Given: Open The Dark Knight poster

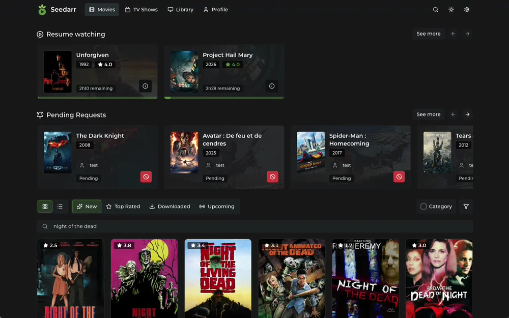Looking at the screenshot, I should pyautogui.click(x=58, y=153).
